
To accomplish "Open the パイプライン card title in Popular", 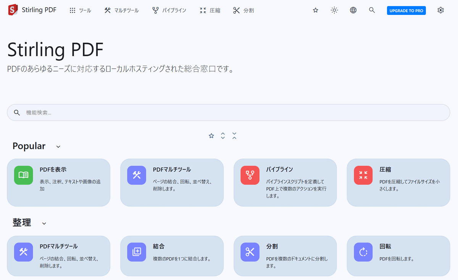I will [x=279, y=169].
